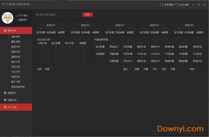This screenshot has width=209, height=137.
Task: Click the 最低销量 metric label
Action: click(183, 47)
